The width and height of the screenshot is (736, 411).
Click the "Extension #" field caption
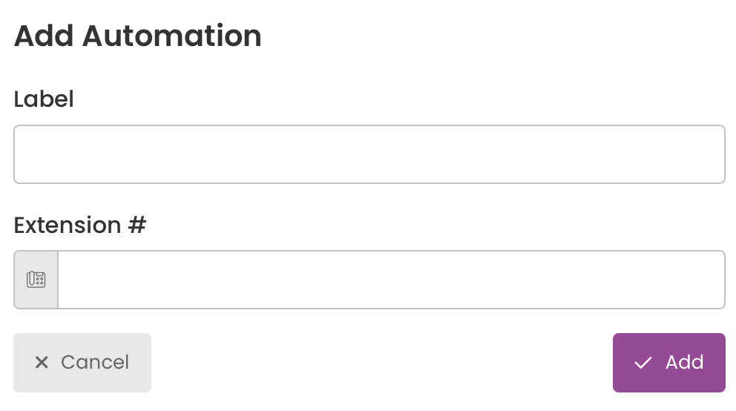pos(80,225)
